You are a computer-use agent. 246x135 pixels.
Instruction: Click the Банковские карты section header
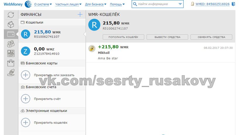52,63
